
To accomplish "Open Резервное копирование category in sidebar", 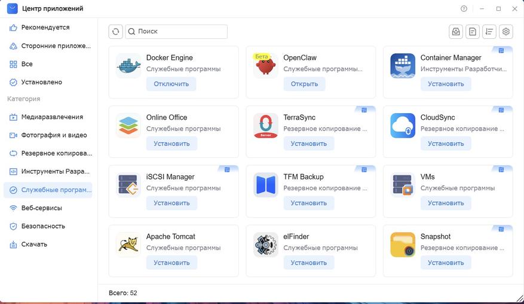I will coord(48,153).
